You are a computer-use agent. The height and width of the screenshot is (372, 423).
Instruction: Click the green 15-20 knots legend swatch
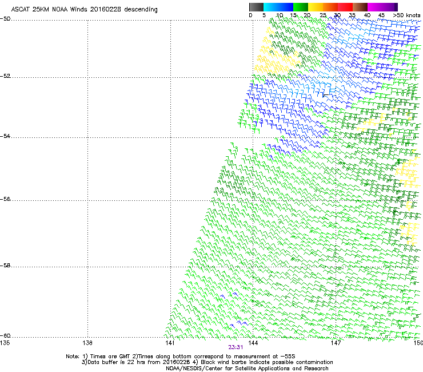(x=301, y=7)
